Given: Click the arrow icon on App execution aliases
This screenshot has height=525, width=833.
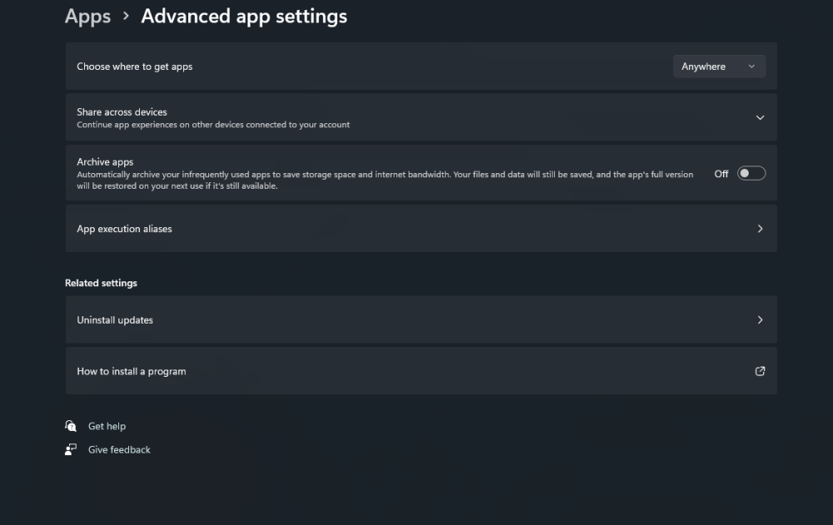Looking at the screenshot, I should [760, 229].
